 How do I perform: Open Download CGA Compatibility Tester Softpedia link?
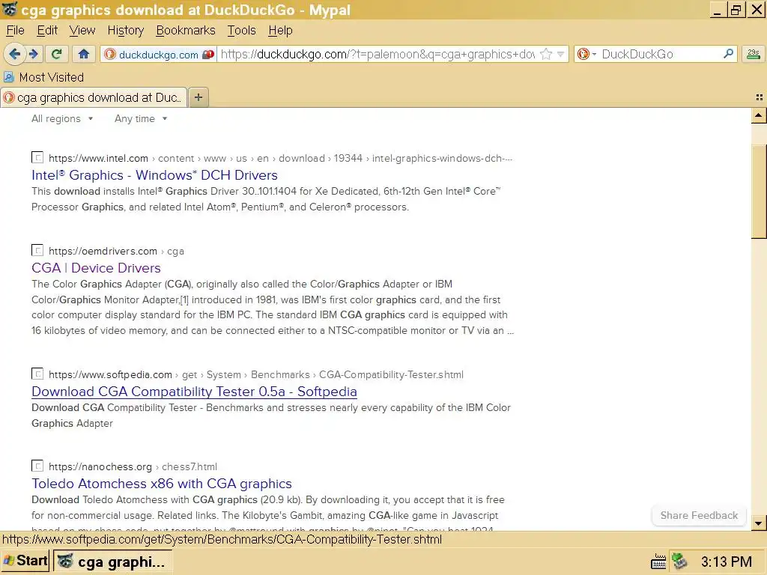(194, 392)
